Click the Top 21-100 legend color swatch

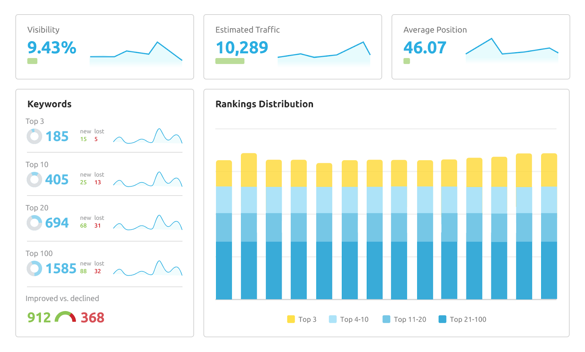[442, 320]
